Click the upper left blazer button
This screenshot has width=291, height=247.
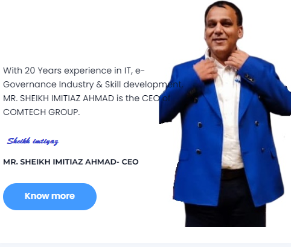[x=200, y=125]
